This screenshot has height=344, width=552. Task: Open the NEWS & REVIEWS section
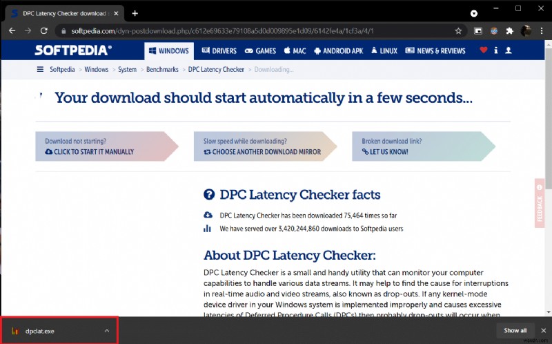pos(435,50)
